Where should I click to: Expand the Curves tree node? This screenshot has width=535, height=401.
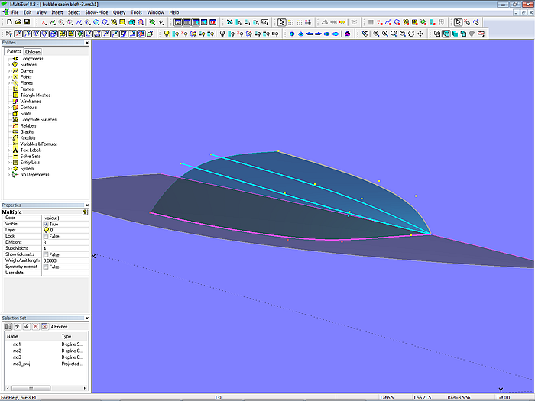click(8, 71)
